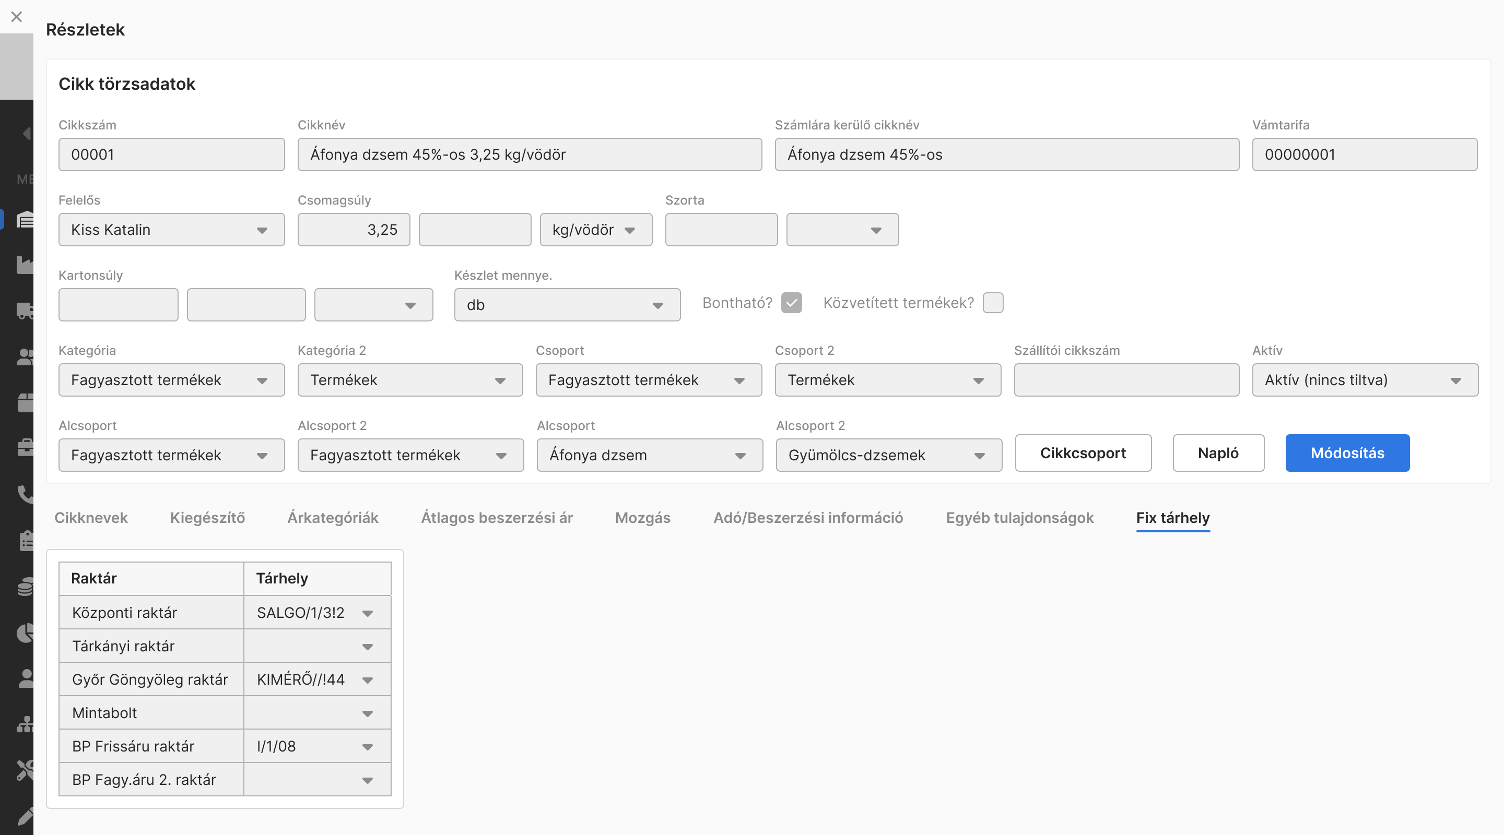Click the empty Szorta text field
This screenshot has height=835, width=1504.
coord(721,230)
